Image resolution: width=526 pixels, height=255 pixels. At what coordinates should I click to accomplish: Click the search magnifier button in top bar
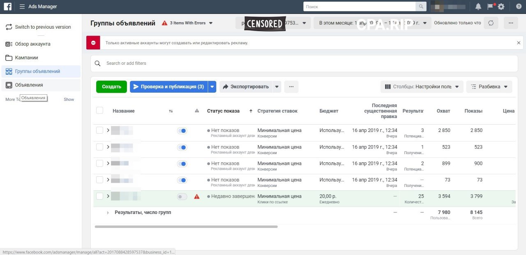point(421,7)
